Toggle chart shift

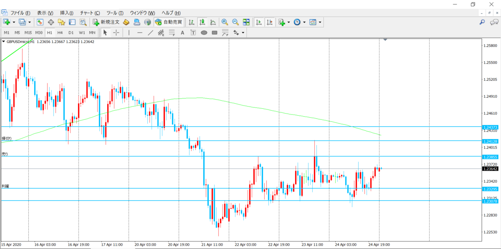(270, 22)
